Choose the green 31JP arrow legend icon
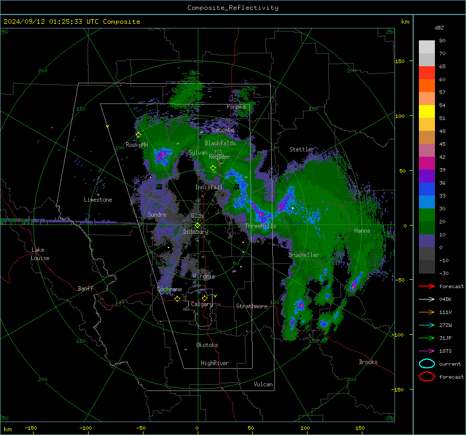Viewport: 466px width, 435px height. tap(427, 338)
